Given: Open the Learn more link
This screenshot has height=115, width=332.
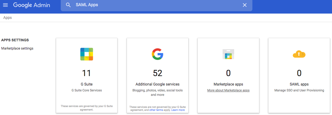Looking at the screenshot, I should pos(178,110).
